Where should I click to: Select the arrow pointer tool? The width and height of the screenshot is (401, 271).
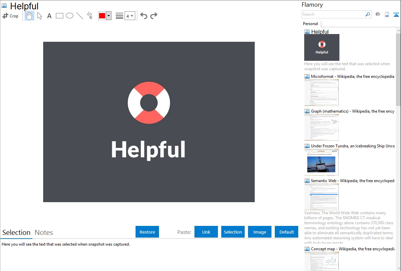39,16
